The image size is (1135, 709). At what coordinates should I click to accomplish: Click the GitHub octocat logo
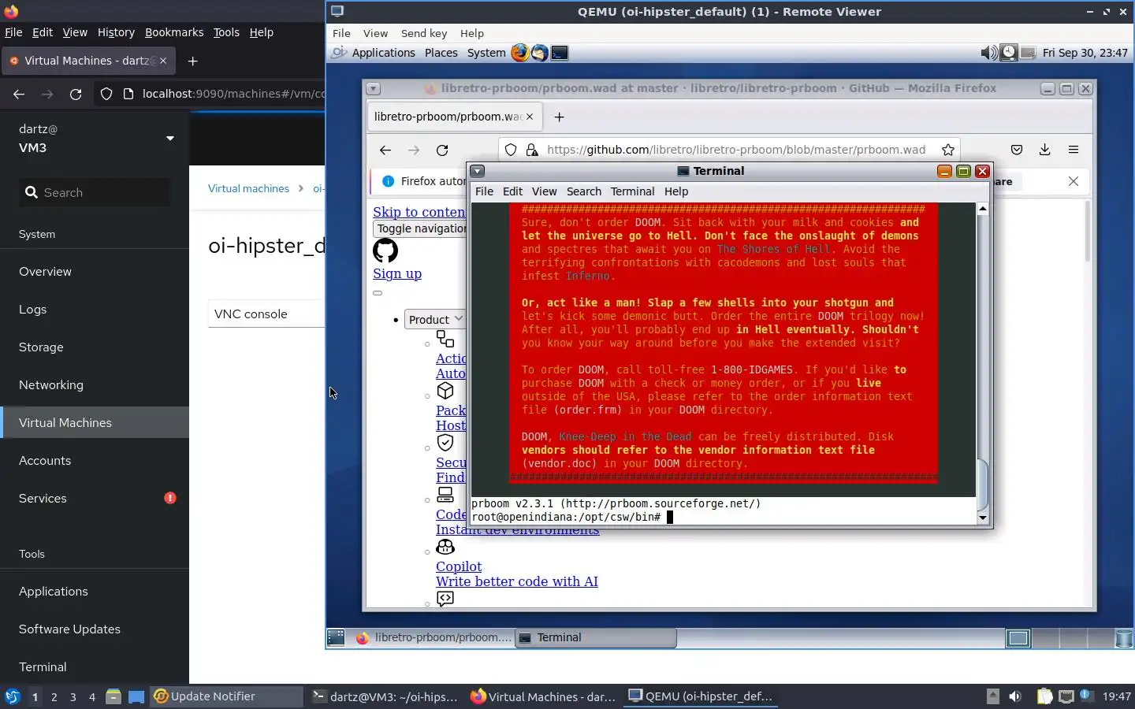(x=385, y=251)
